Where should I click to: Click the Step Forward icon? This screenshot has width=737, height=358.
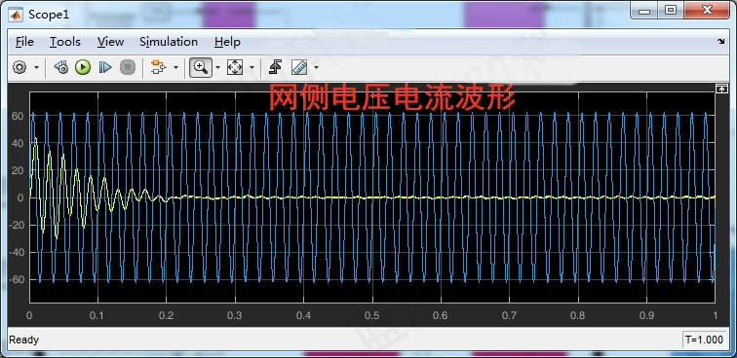[x=105, y=67]
